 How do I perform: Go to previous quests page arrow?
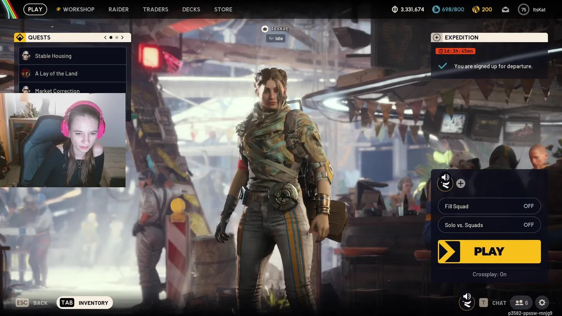105,37
